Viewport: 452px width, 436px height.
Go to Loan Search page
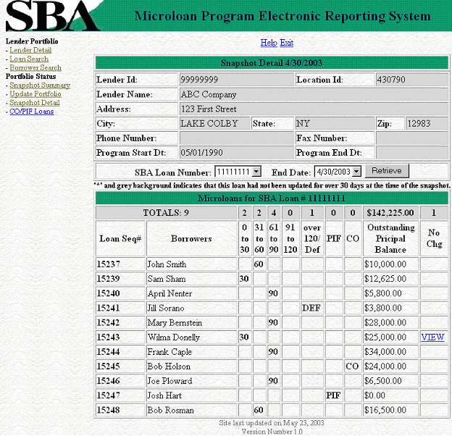[x=29, y=59]
